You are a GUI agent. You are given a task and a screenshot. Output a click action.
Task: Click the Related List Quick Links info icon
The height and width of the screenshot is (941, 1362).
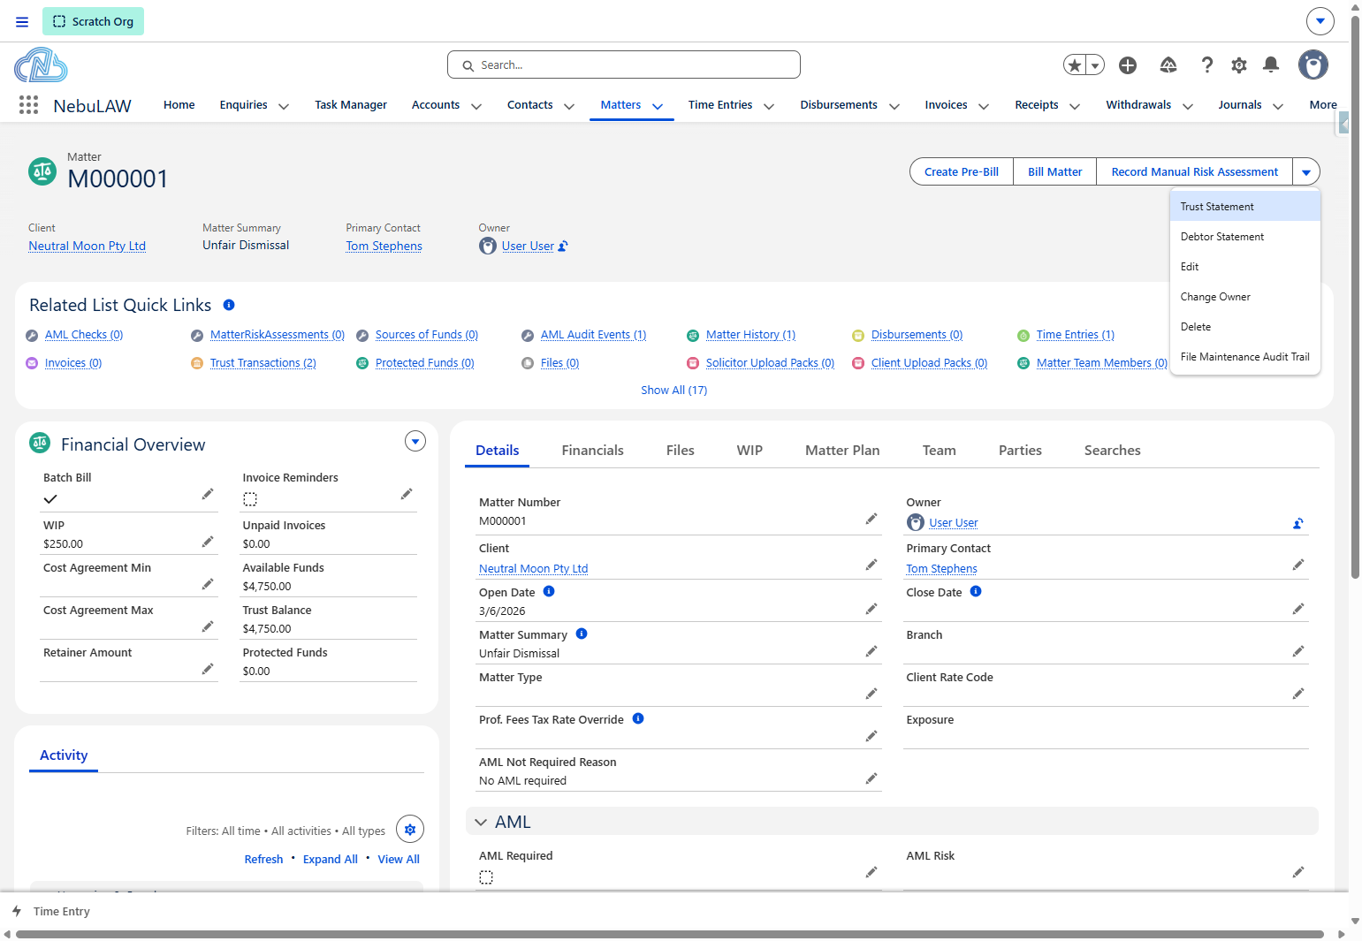pyautogui.click(x=229, y=305)
